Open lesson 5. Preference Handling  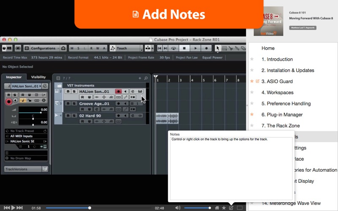coord(286,103)
